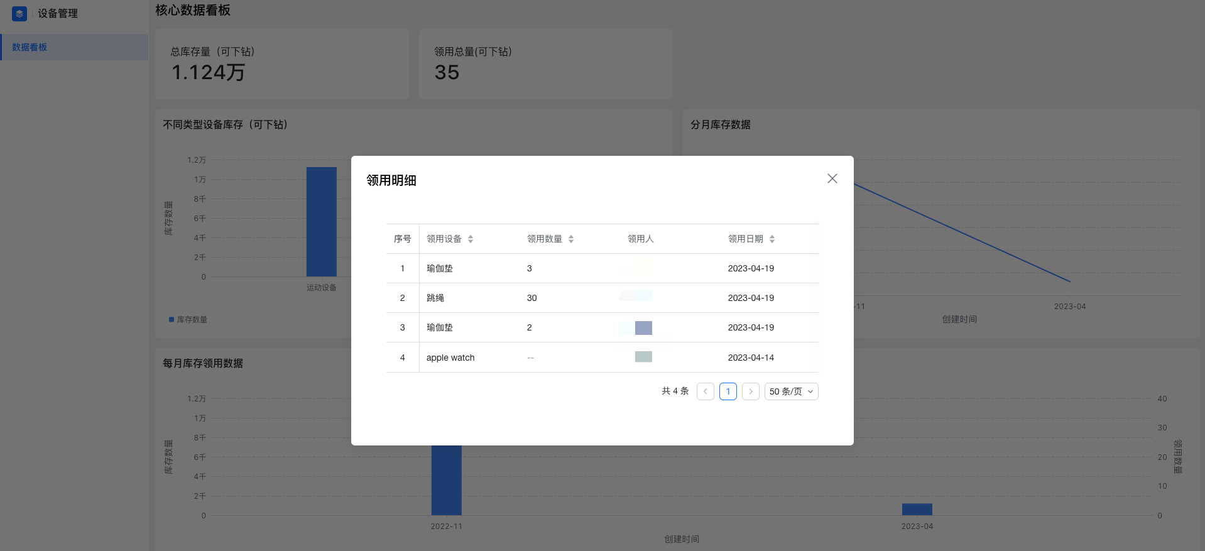
Task: Click the 运动设备 bar in inventory chart
Action: click(322, 222)
